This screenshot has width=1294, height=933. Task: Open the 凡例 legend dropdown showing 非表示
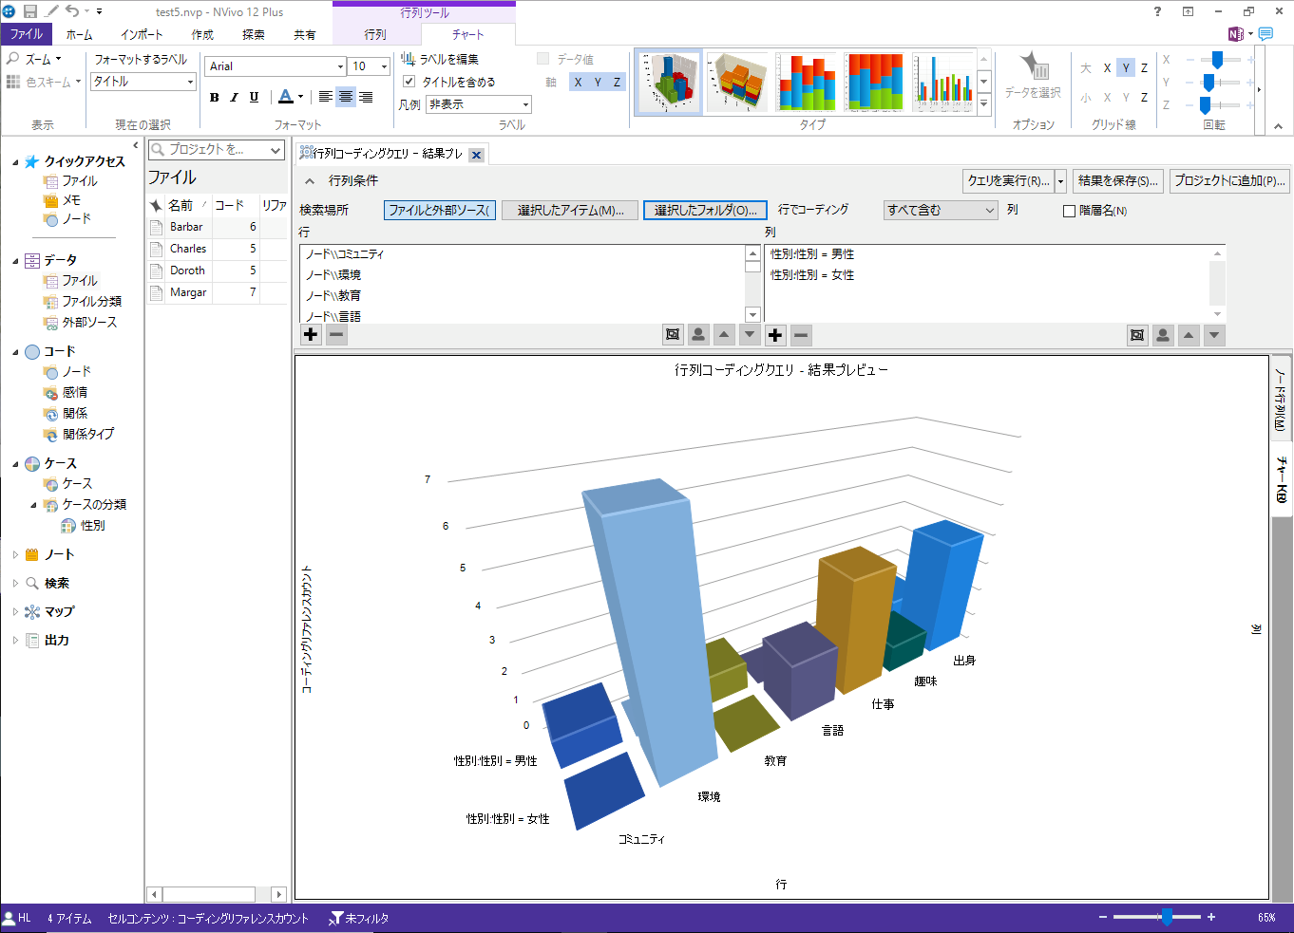coord(525,104)
